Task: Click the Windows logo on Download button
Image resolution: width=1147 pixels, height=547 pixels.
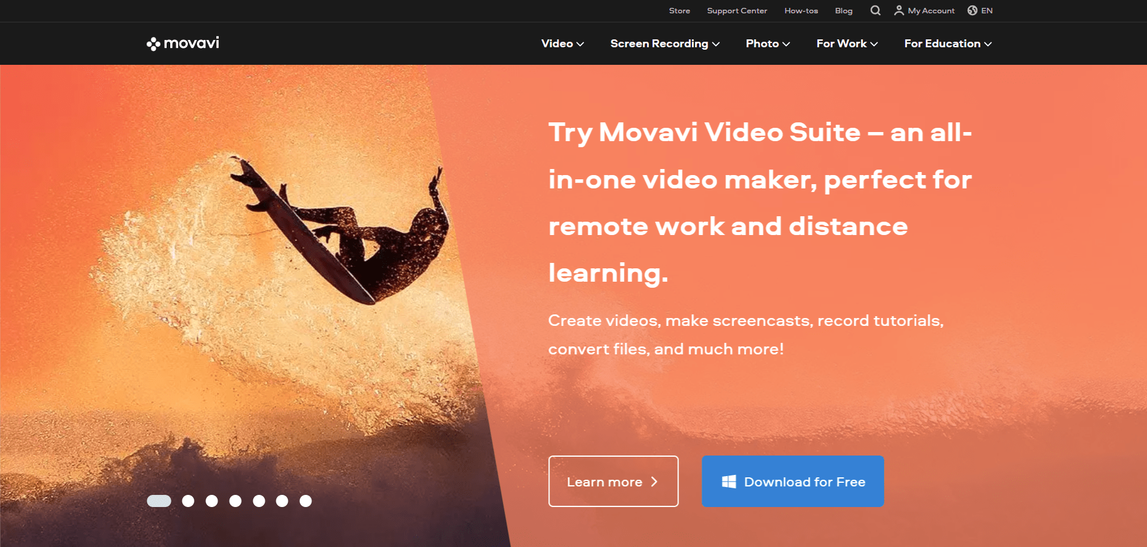Action: click(x=729, y=482)
